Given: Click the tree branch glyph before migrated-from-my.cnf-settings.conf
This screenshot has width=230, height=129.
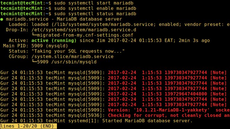Looking at the screenshot, I should point(34,35).
